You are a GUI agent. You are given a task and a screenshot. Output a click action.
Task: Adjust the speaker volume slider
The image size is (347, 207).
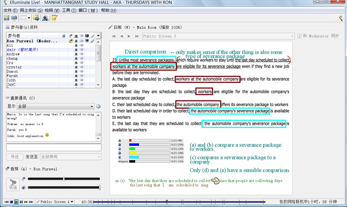tap(64, 187)
